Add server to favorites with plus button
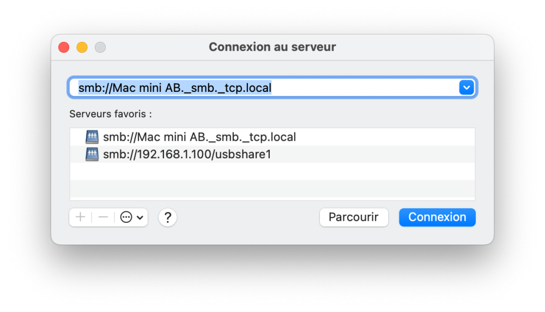Screen dimensions: 545x312 (x=81, y=217)
